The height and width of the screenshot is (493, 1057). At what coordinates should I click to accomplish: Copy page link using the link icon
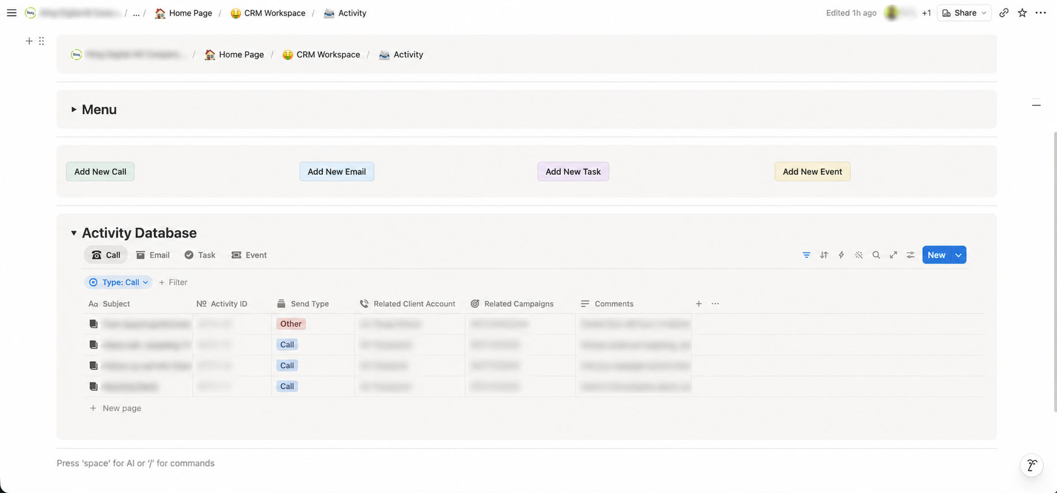pyautogui.click(x=1004, y=13)
